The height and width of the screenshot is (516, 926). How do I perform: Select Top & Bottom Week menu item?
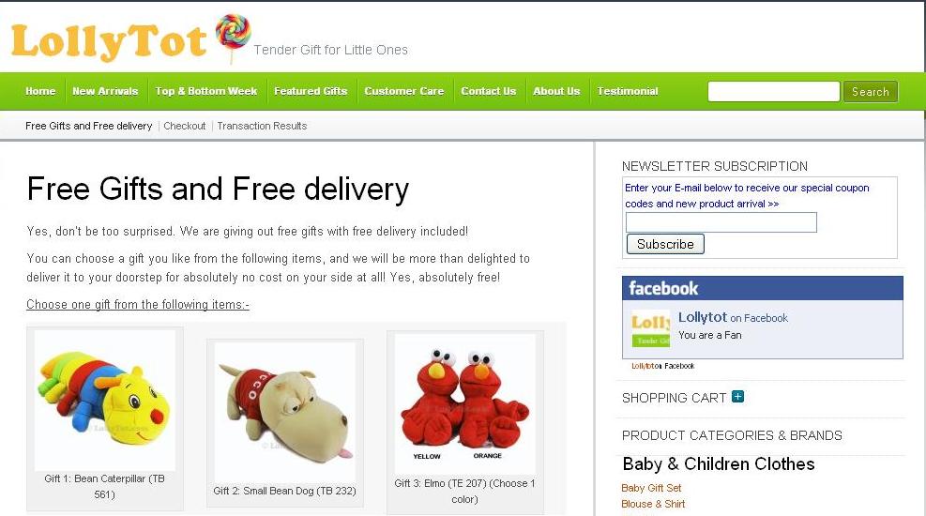(206, 91)
